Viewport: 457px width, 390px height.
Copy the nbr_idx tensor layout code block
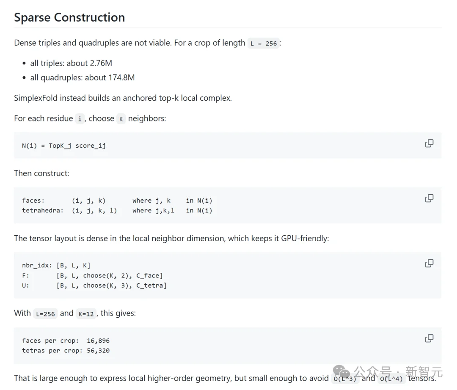(x=429, y=264)
